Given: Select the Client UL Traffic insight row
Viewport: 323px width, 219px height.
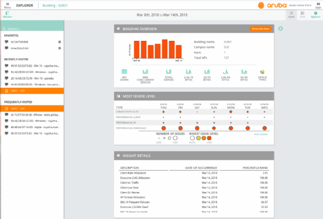Looking at the screenshot, I should click(194, 183).
